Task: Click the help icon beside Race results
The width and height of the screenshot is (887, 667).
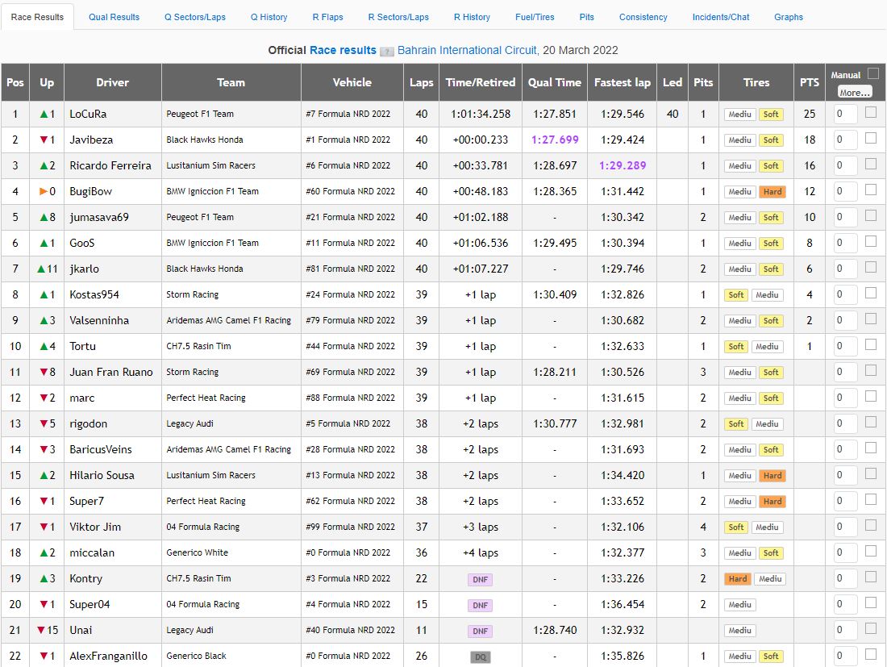Action: 387,52
